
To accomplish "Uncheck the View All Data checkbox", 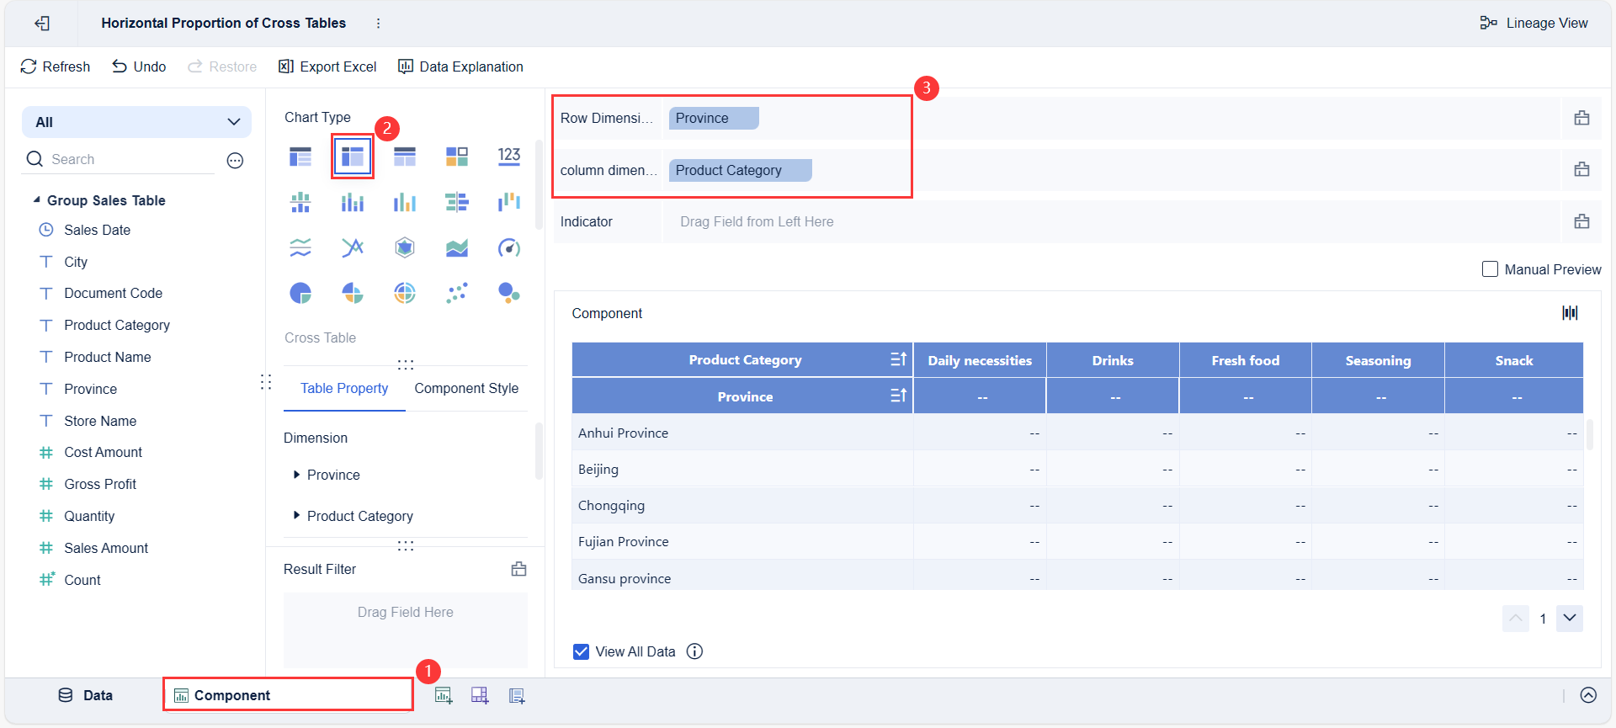I will (581, 651).
